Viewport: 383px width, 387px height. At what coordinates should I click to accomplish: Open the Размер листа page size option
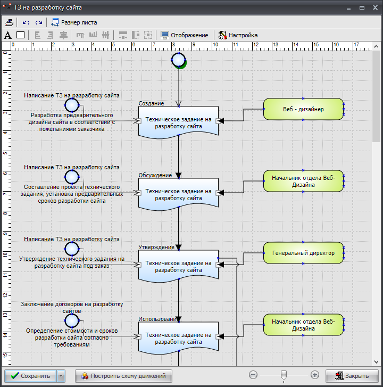74,22
